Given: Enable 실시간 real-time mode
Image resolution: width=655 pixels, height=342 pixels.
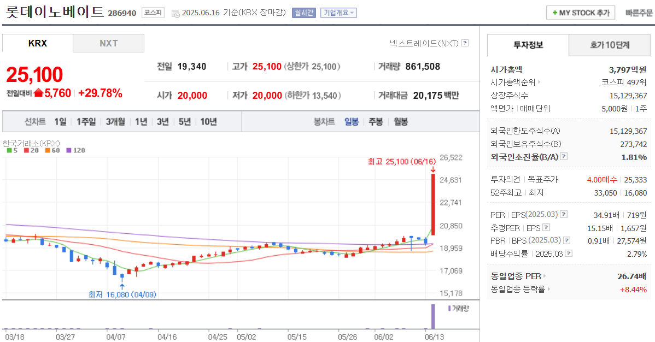Looking at the screenshot, I should coord(305,11).
